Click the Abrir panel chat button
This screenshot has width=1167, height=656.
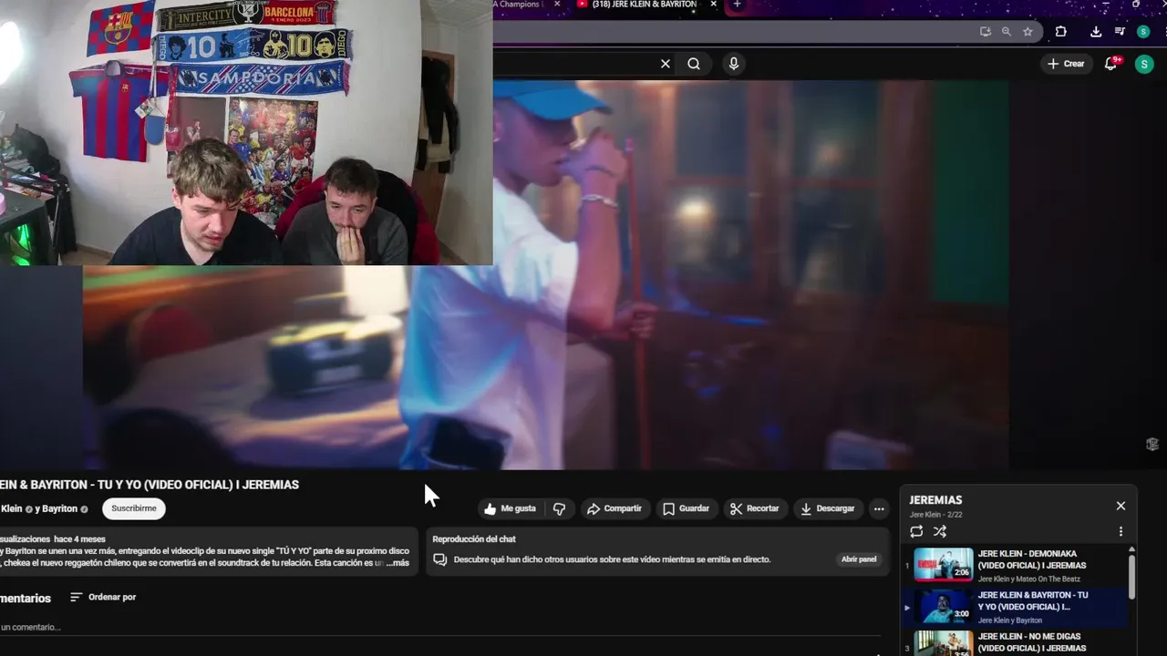(x=859, y=559)
